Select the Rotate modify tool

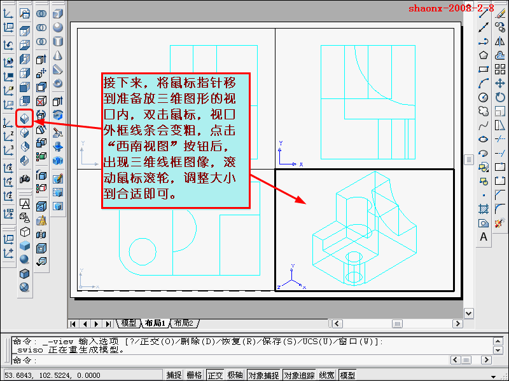pos(500,97)
